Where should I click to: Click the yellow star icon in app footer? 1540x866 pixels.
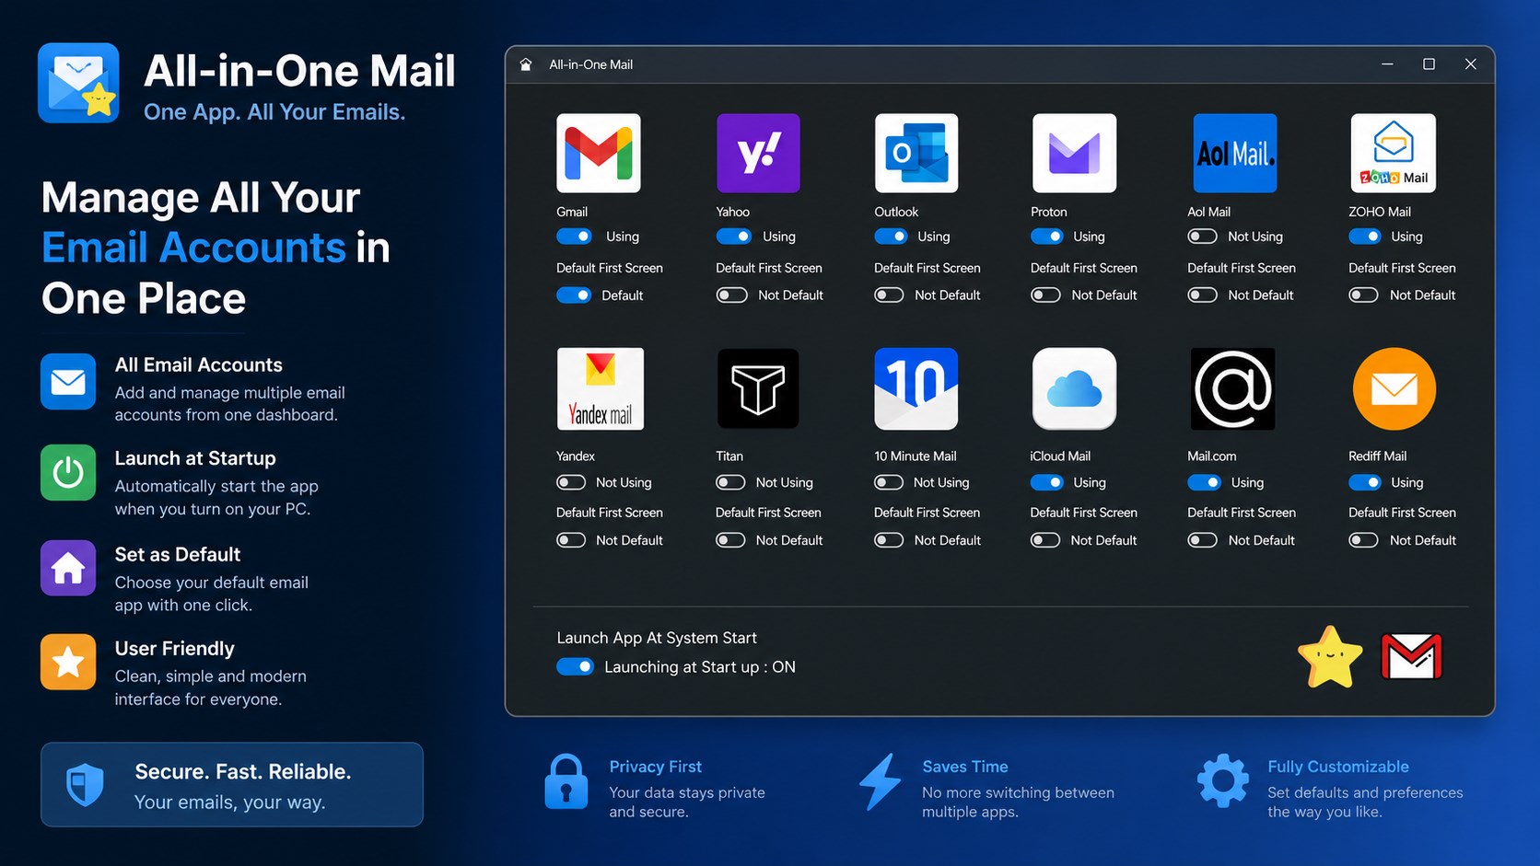point(1330,657)
